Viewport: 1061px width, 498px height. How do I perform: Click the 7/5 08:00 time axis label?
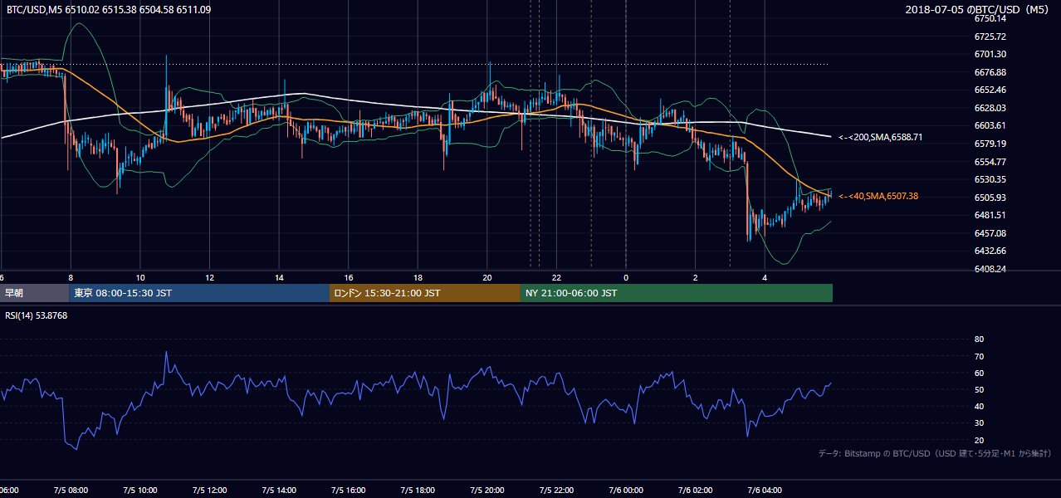click(x=70, y=491)
